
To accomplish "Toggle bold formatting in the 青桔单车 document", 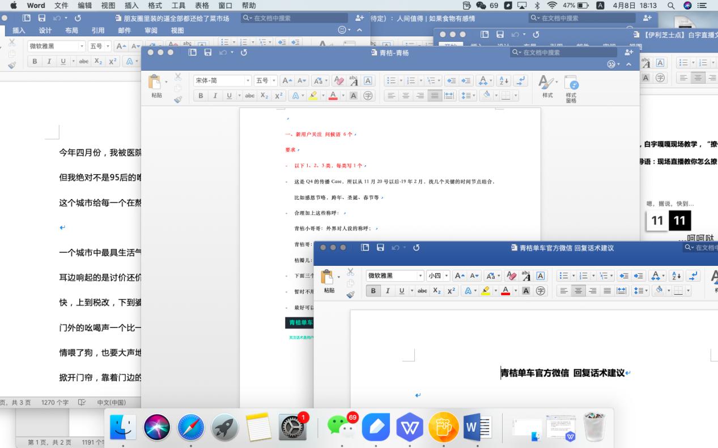I will tap(373, 290).
